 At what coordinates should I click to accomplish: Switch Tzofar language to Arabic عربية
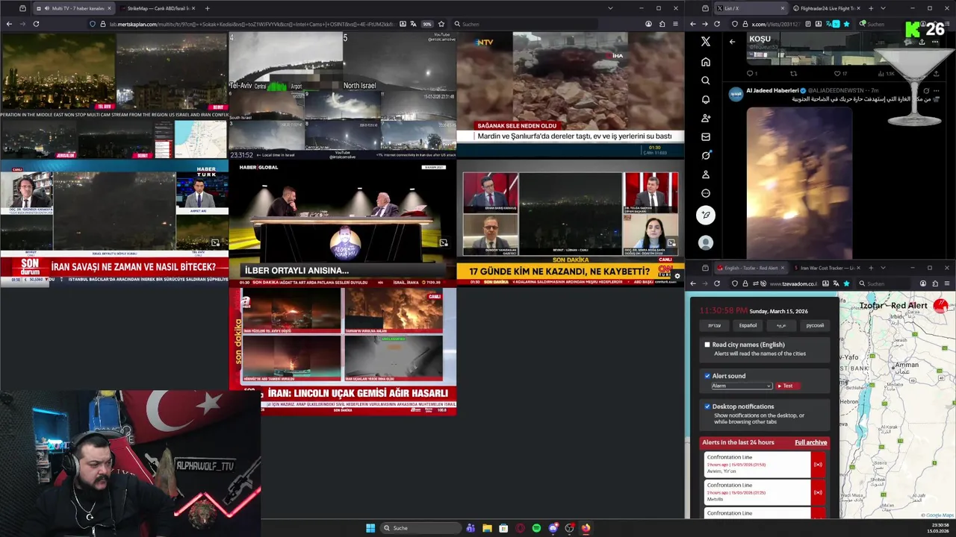pyautogui.click(x=781, y=325)
